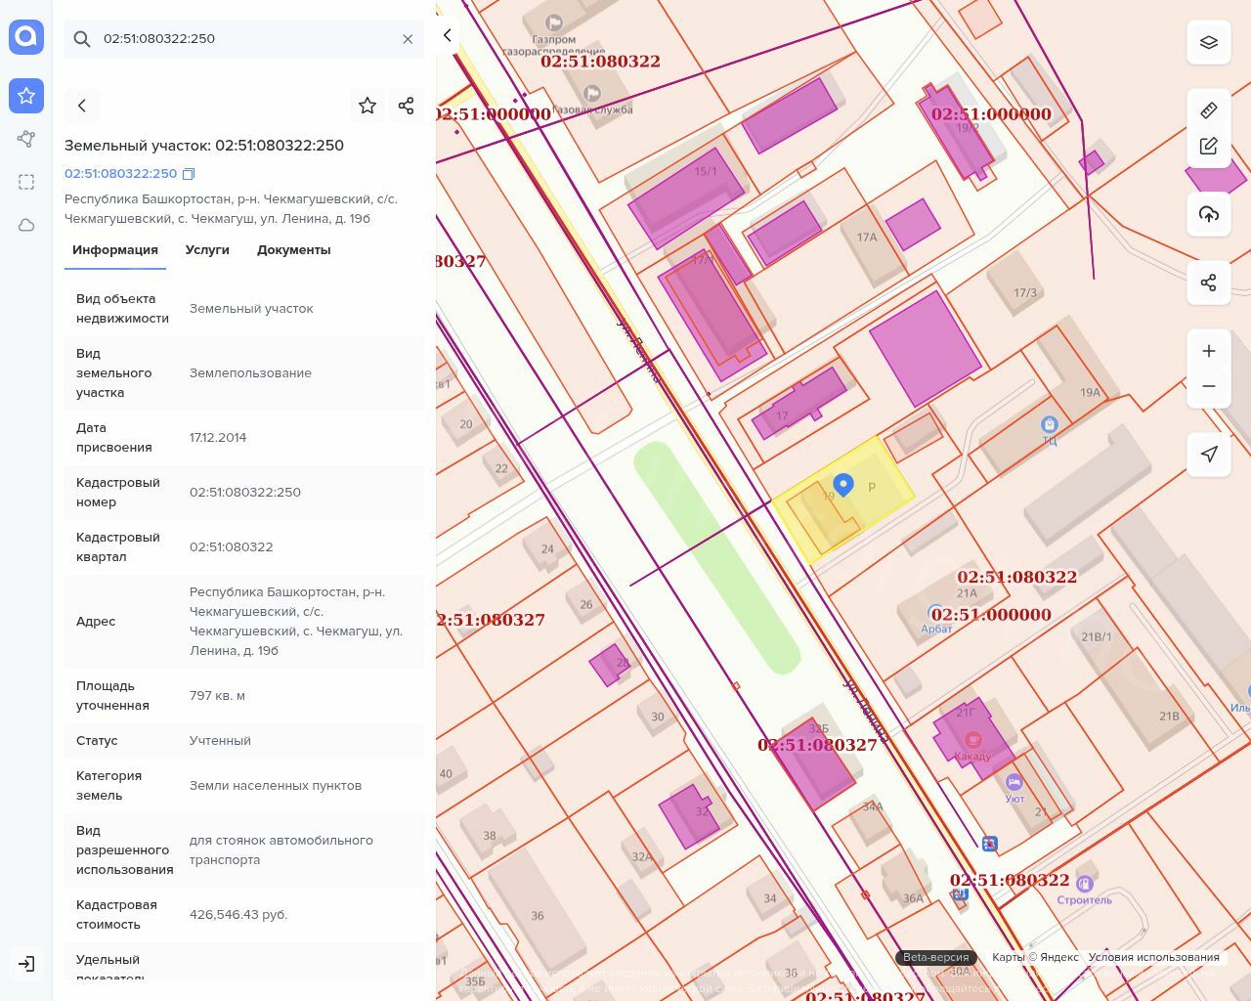Viewport: 1251px width, 1001px height.
Task: Click cadastral number link 02:51:080322:250
Action: 121,174
